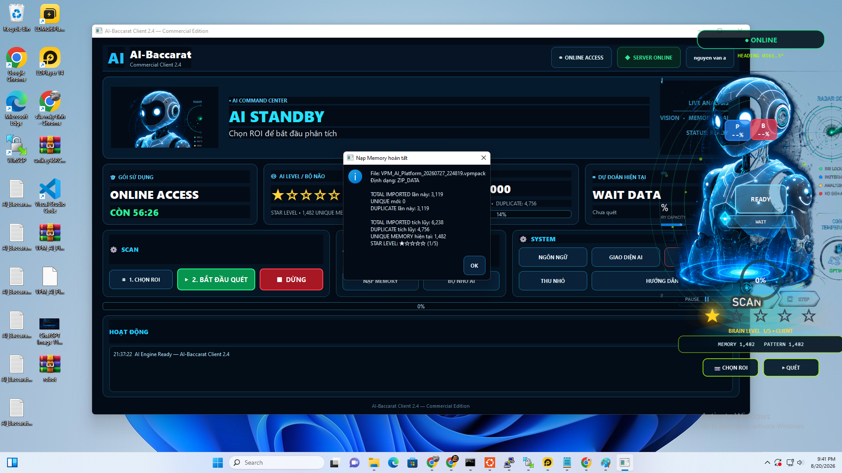Select the ChatGPT Image file on desktop

point(50,331)
